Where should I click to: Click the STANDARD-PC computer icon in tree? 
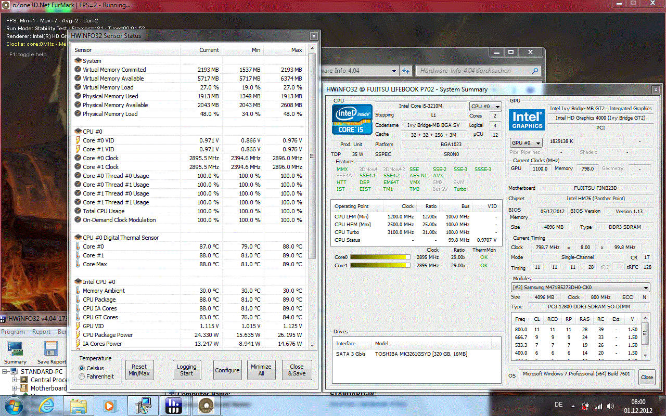point(15,372)
